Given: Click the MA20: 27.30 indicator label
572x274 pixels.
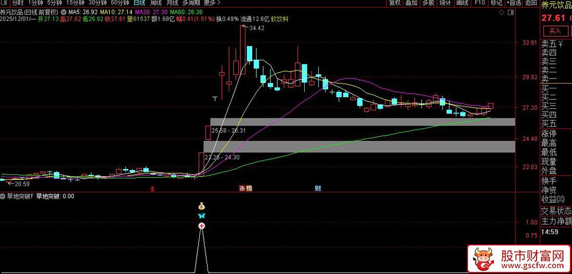Looking at the screenshot, I should point(152,12).
